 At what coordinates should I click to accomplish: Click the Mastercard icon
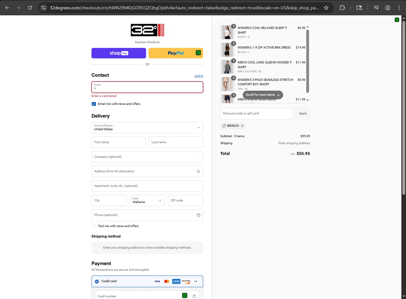pos(167,281)
